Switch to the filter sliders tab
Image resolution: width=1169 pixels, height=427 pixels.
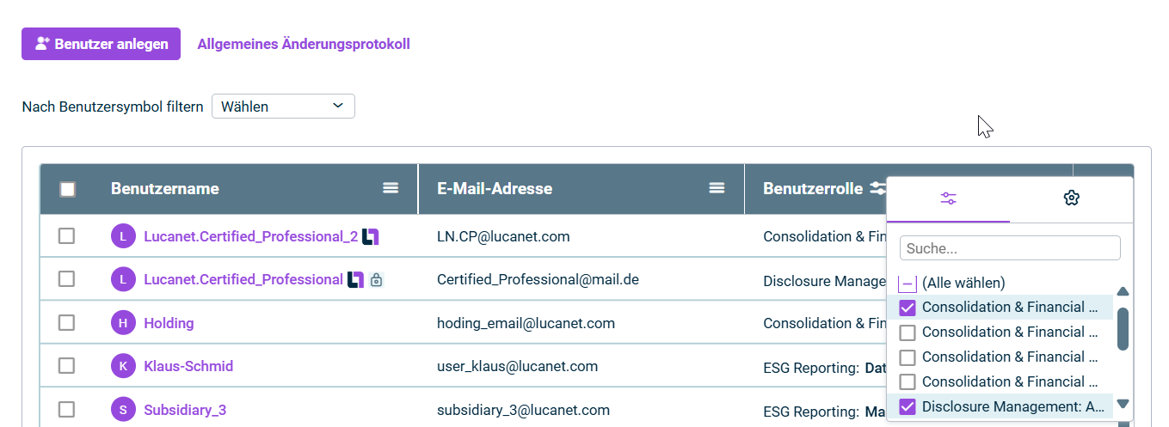point(948,198)
